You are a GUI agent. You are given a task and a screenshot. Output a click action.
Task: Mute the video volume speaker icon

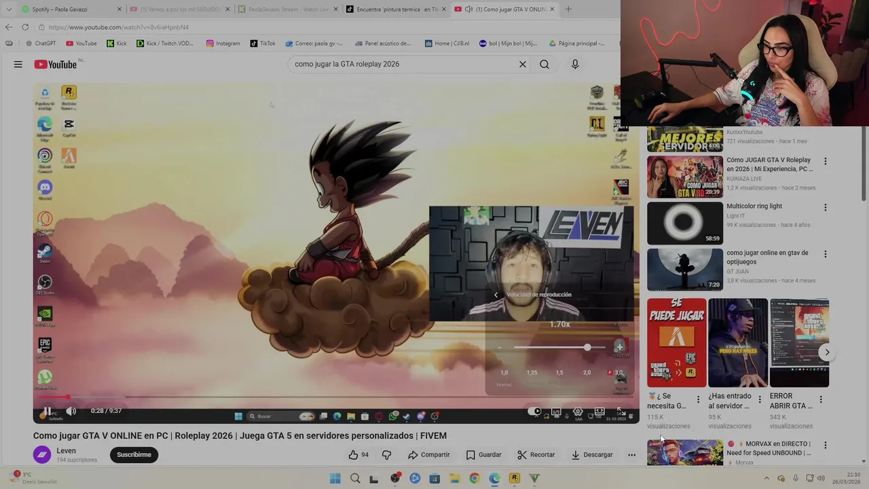pos(71,411)
